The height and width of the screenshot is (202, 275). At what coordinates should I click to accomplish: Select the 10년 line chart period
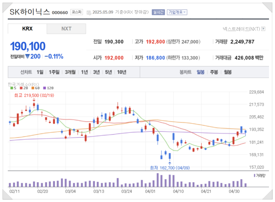coord(122,72)
